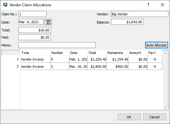Edit Amount cell for Vendor Invoice 3
170x124 pixels.
138,67
